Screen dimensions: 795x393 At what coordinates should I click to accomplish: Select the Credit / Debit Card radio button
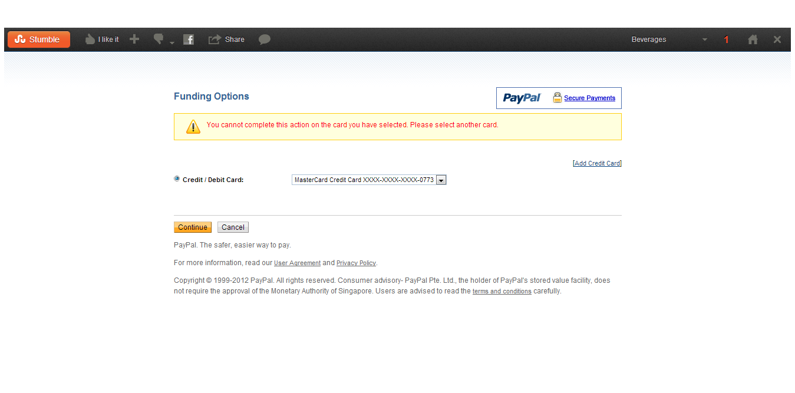(177, 179)
